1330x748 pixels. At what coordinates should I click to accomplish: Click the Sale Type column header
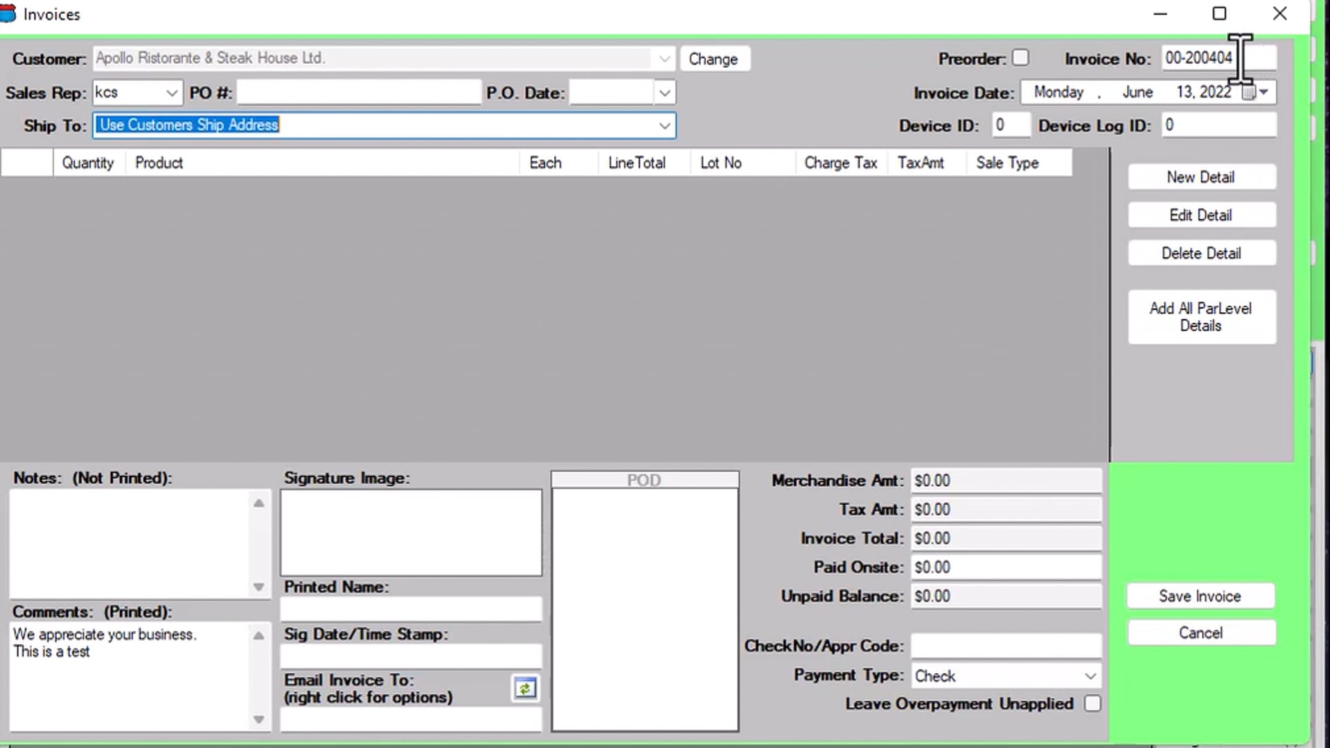(1019, 163)
